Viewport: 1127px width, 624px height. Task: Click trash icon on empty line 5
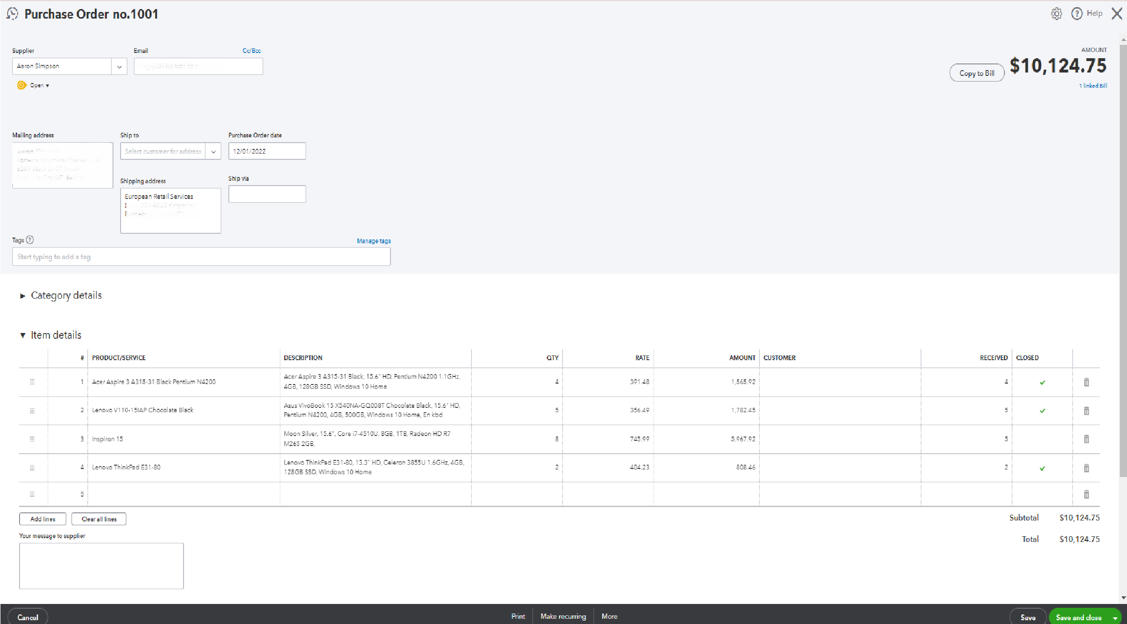click(1086, 494)
